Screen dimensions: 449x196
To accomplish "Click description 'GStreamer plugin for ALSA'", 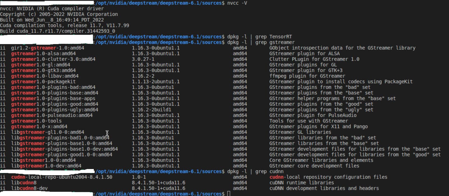I will [304, 54].
